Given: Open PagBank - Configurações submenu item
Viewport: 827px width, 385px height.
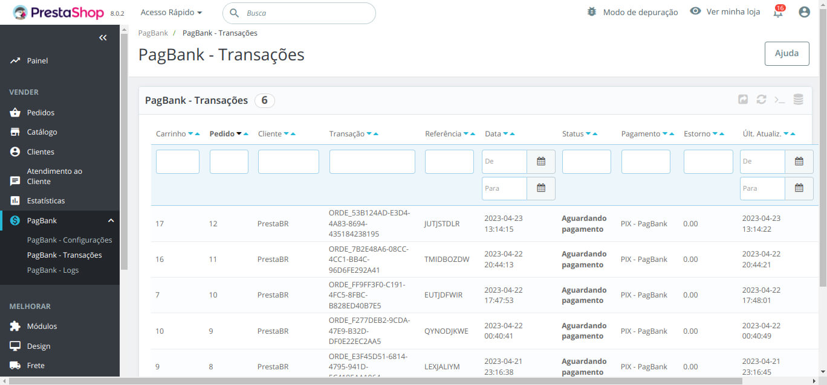Looking at the screenshot, I should point(70,240).
